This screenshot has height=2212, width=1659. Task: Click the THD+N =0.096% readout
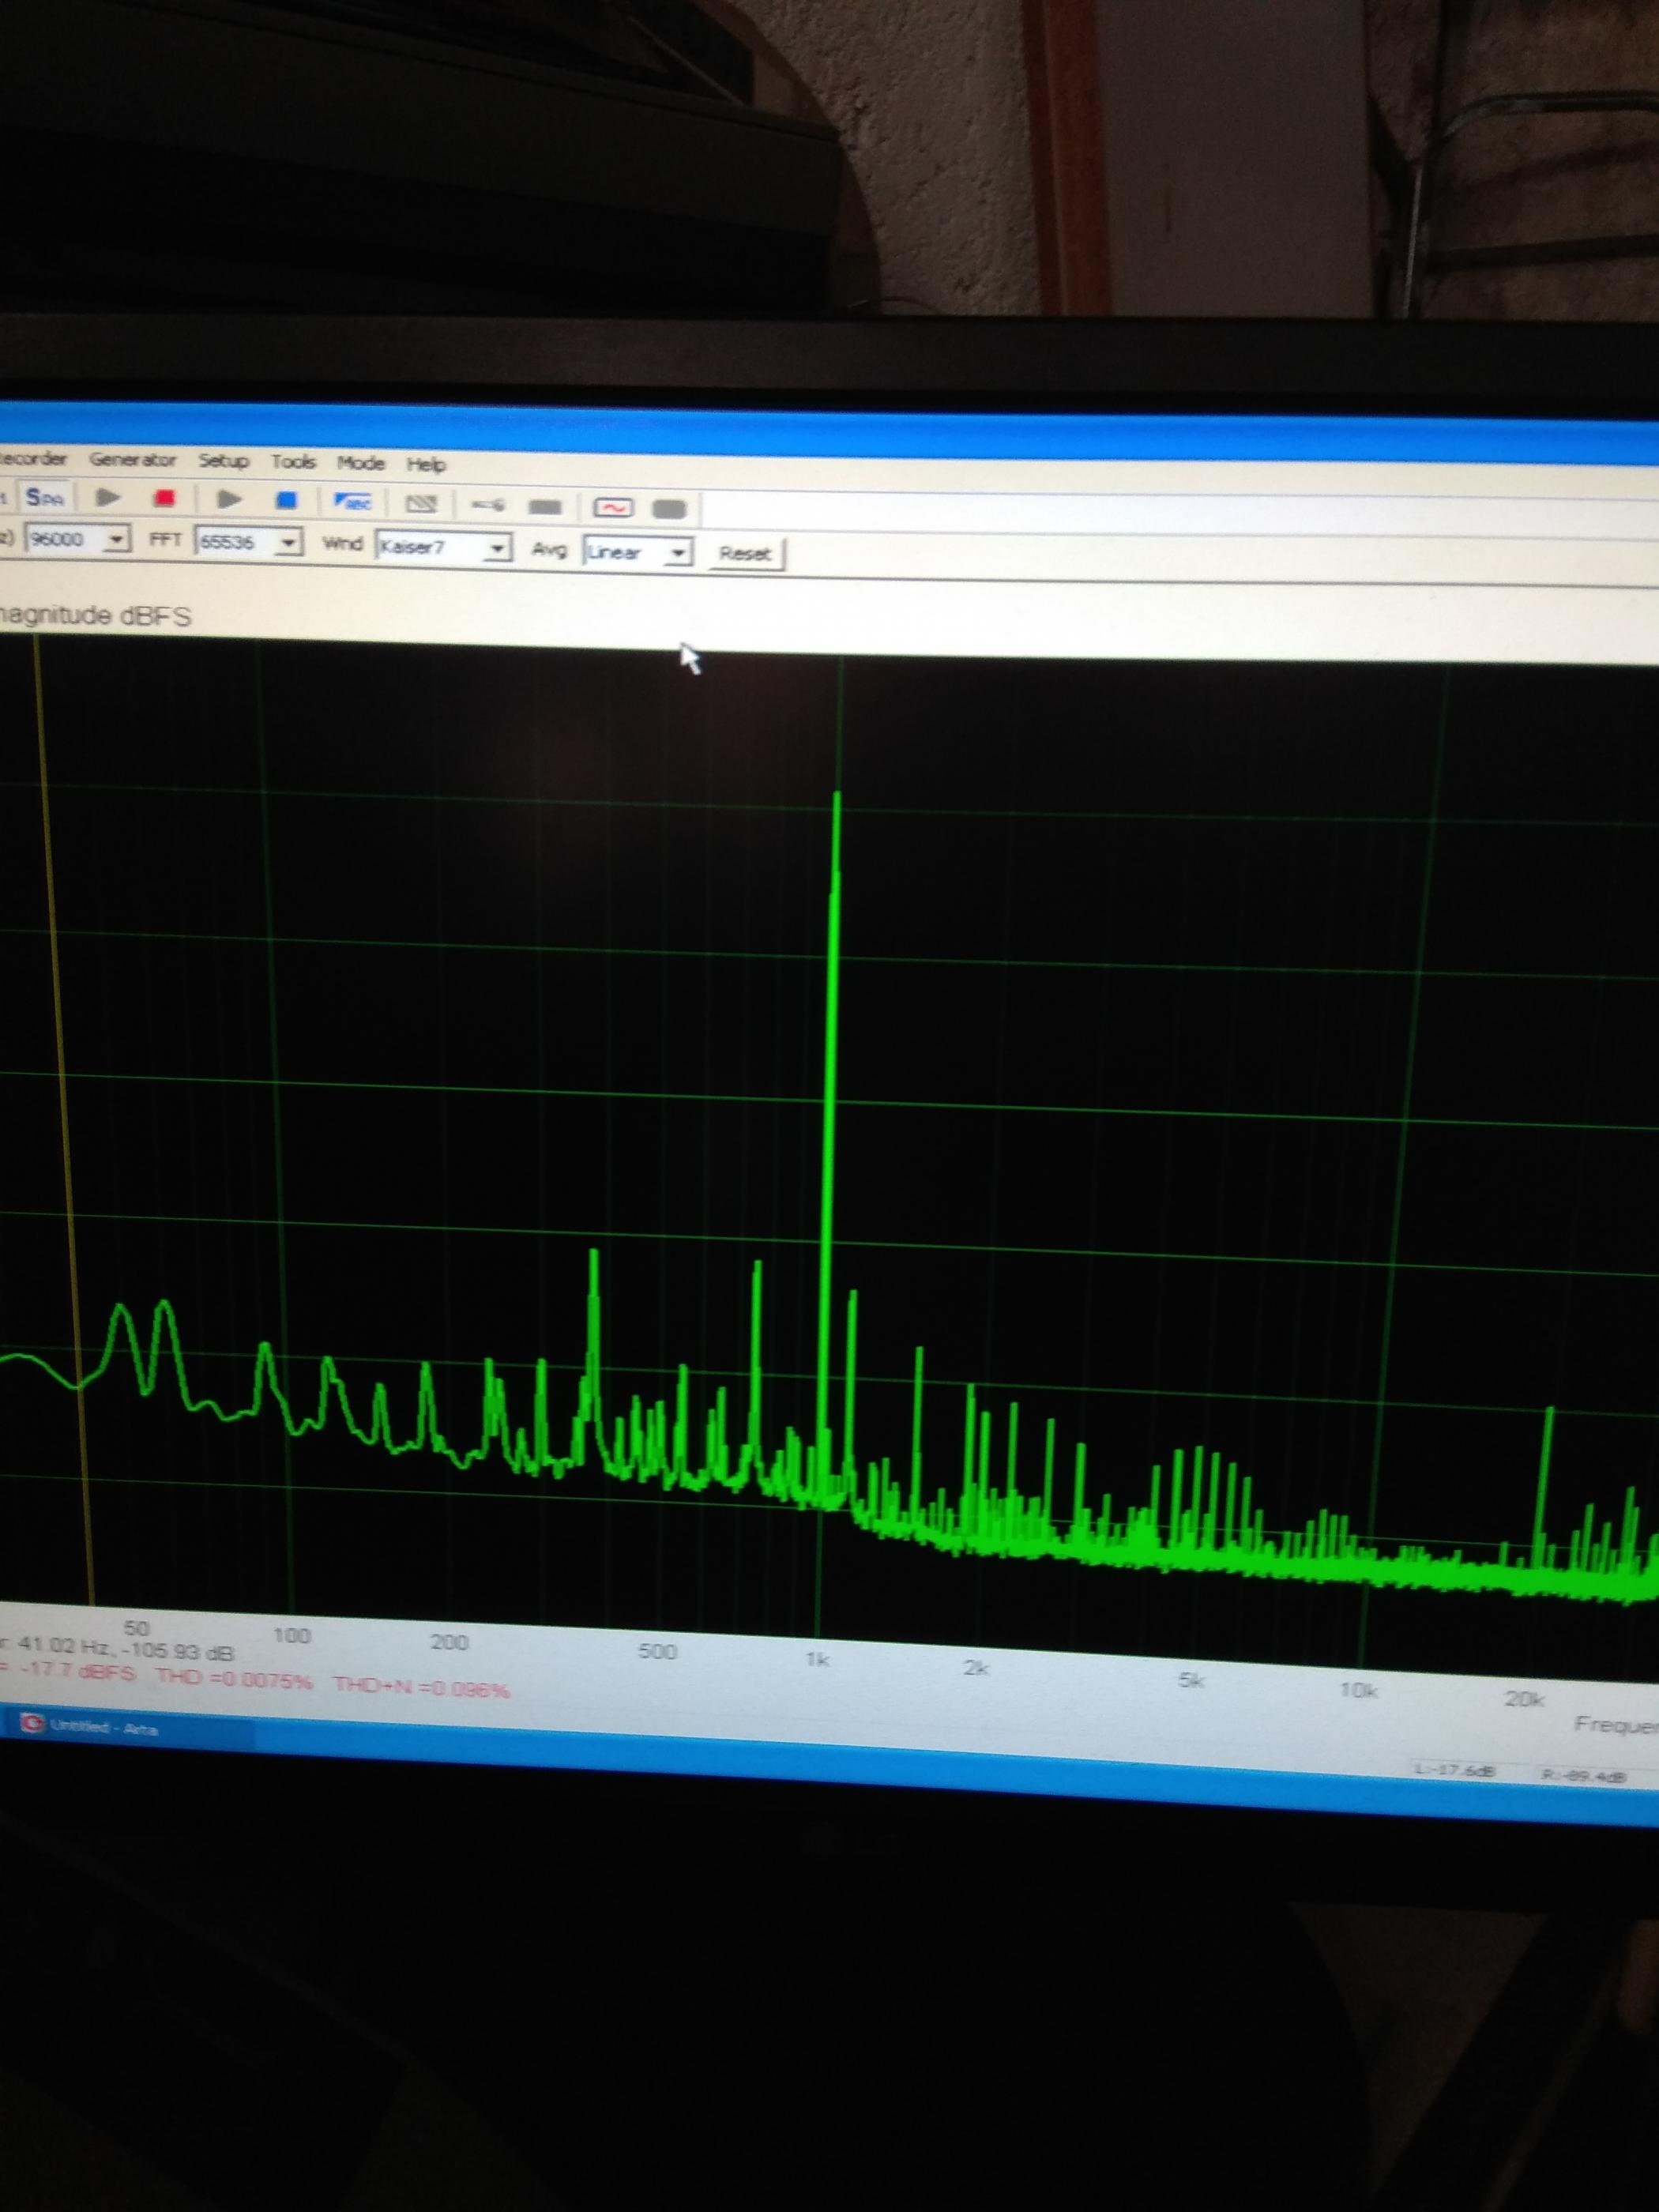coord(421,1688)
